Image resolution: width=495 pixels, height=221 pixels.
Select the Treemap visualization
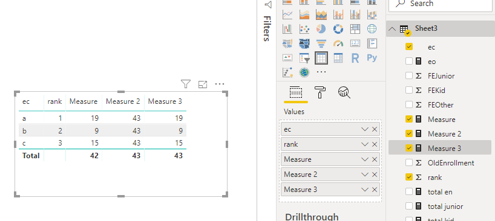click(355, 29)
